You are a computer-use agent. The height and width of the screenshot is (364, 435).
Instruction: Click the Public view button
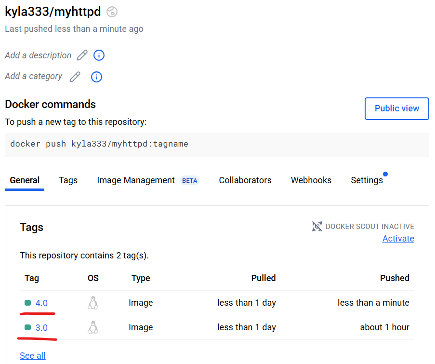(397, 108)
